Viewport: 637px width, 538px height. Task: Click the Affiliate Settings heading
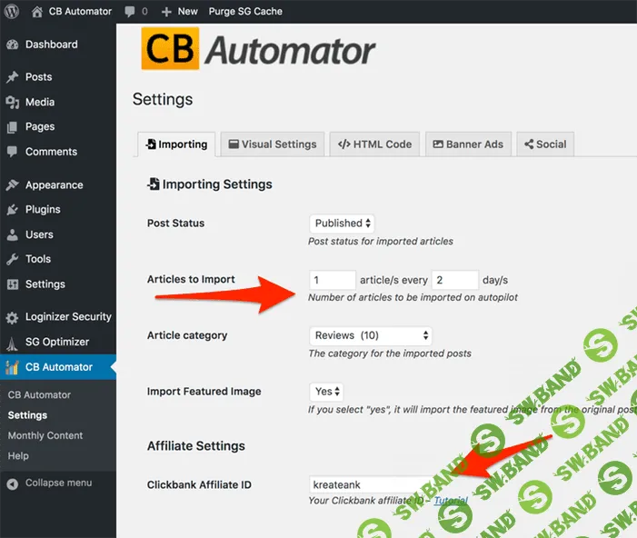pos(195,446)
